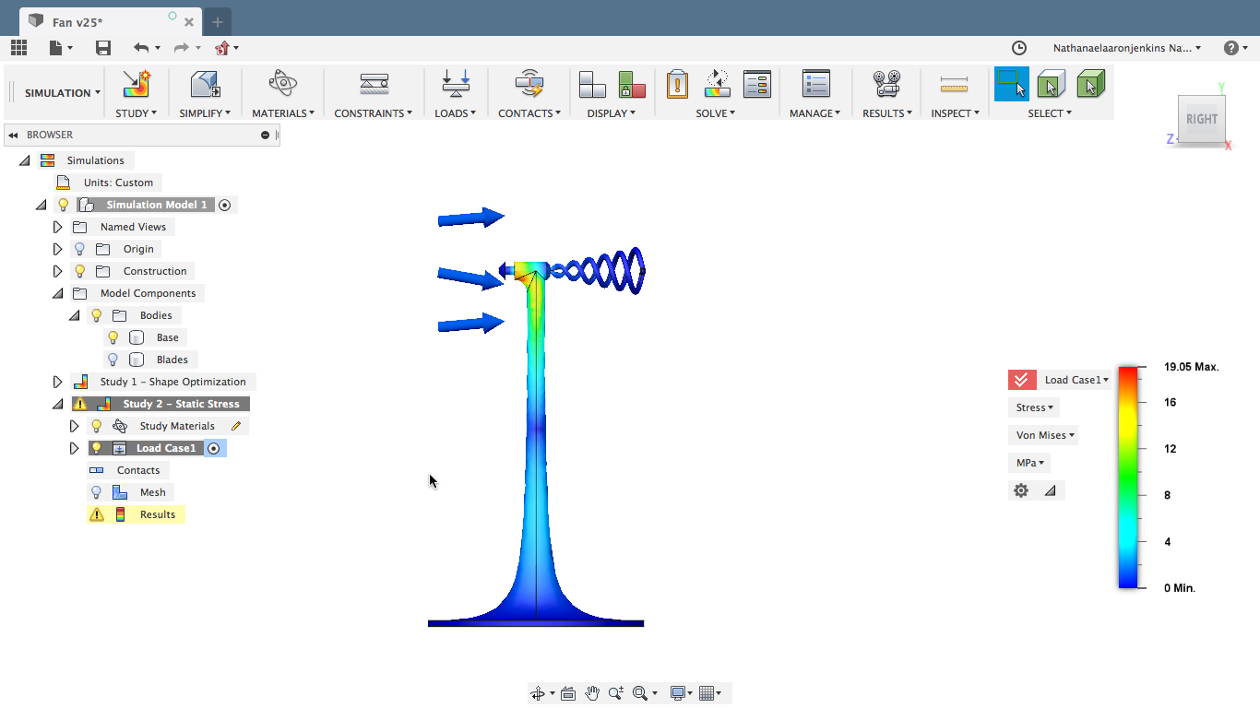Save the design with floppy disk icon
The height and width of the screenshot is (708, 1260).
(102, 48)
